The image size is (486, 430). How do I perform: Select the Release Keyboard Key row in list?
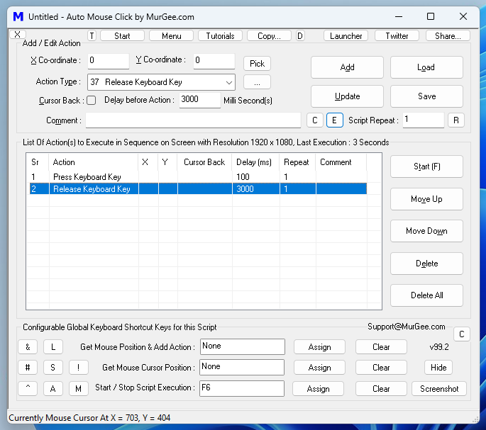198,189
